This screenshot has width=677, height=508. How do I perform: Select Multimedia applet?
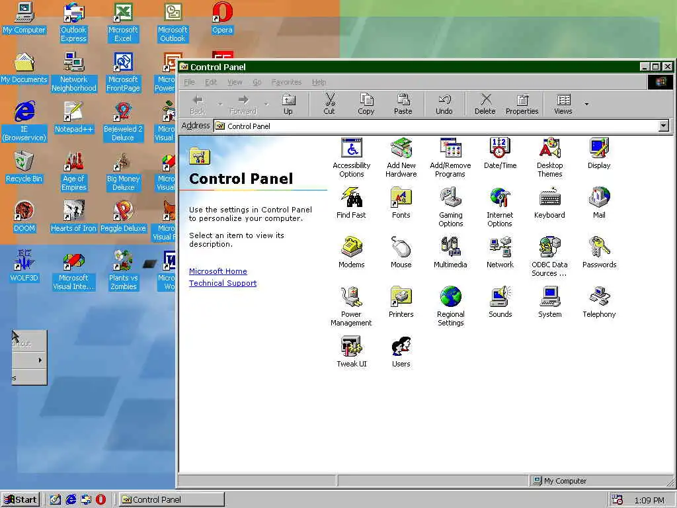tap(450, 253)
